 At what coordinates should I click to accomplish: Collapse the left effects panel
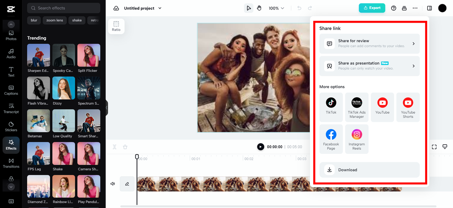pos(107,108)
